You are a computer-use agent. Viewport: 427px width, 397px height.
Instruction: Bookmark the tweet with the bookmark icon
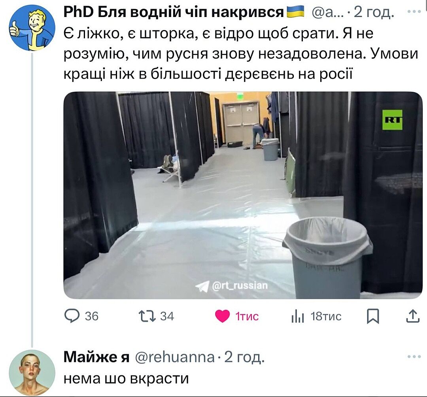coord(373,316)
